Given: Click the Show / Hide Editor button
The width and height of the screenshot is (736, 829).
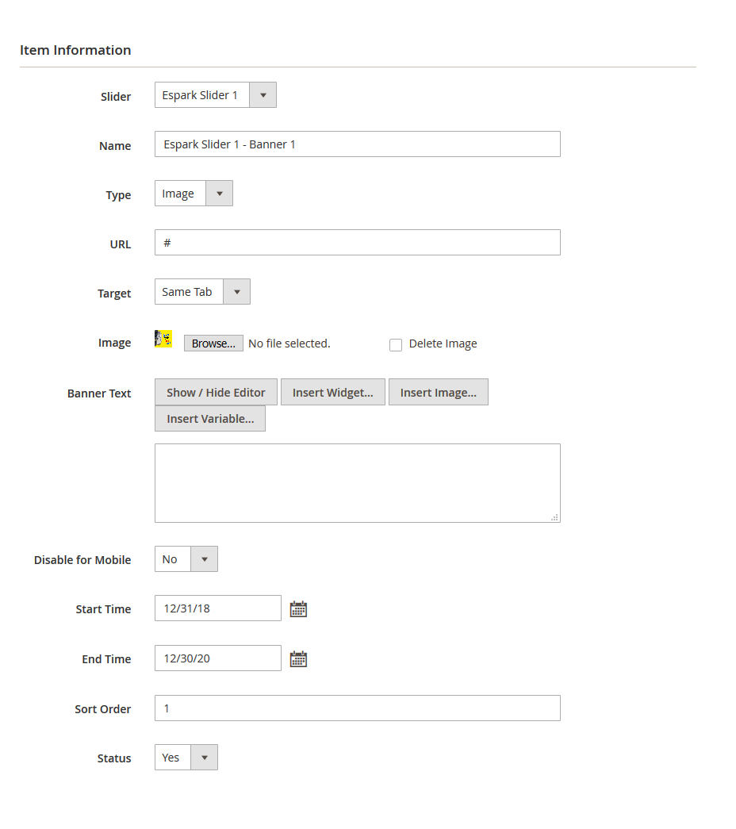Looking at the screenshot, I should click(x=216, y=393).
